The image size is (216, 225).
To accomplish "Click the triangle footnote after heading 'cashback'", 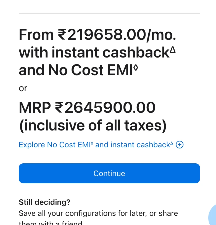I will coord(173,50).
